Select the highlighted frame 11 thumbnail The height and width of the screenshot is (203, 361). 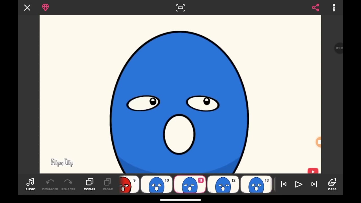(x=190, y=184)
